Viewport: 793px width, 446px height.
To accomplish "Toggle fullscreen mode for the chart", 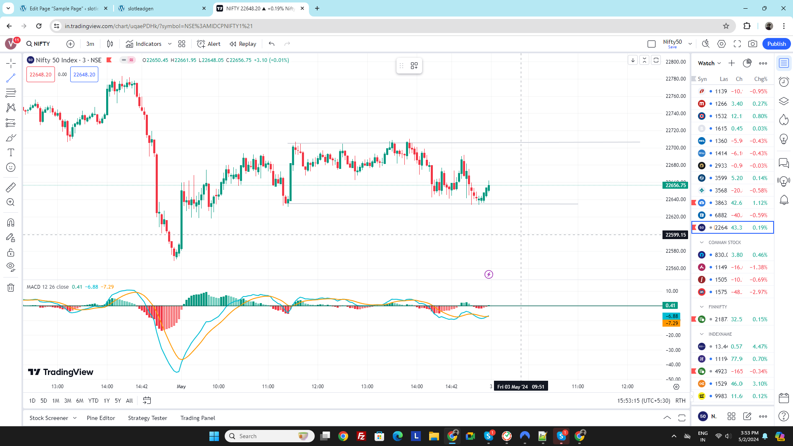I will (737, 44).
